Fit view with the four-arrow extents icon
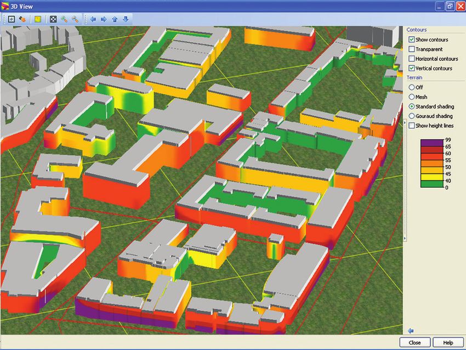This screenshot has width=466, height=350. [x=53, y=19]
